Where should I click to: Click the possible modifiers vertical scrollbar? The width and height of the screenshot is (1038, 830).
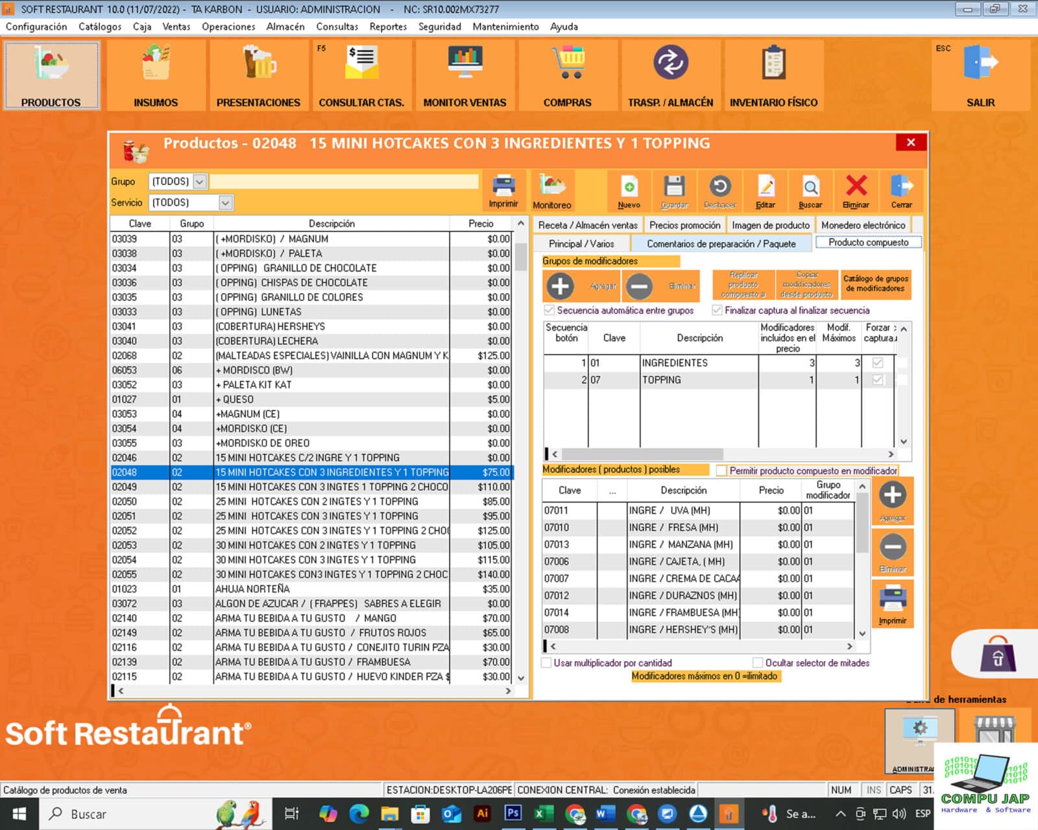coord(862,560)
